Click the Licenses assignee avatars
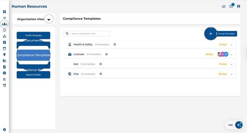The image size is (247, 133). click(223, 54)
